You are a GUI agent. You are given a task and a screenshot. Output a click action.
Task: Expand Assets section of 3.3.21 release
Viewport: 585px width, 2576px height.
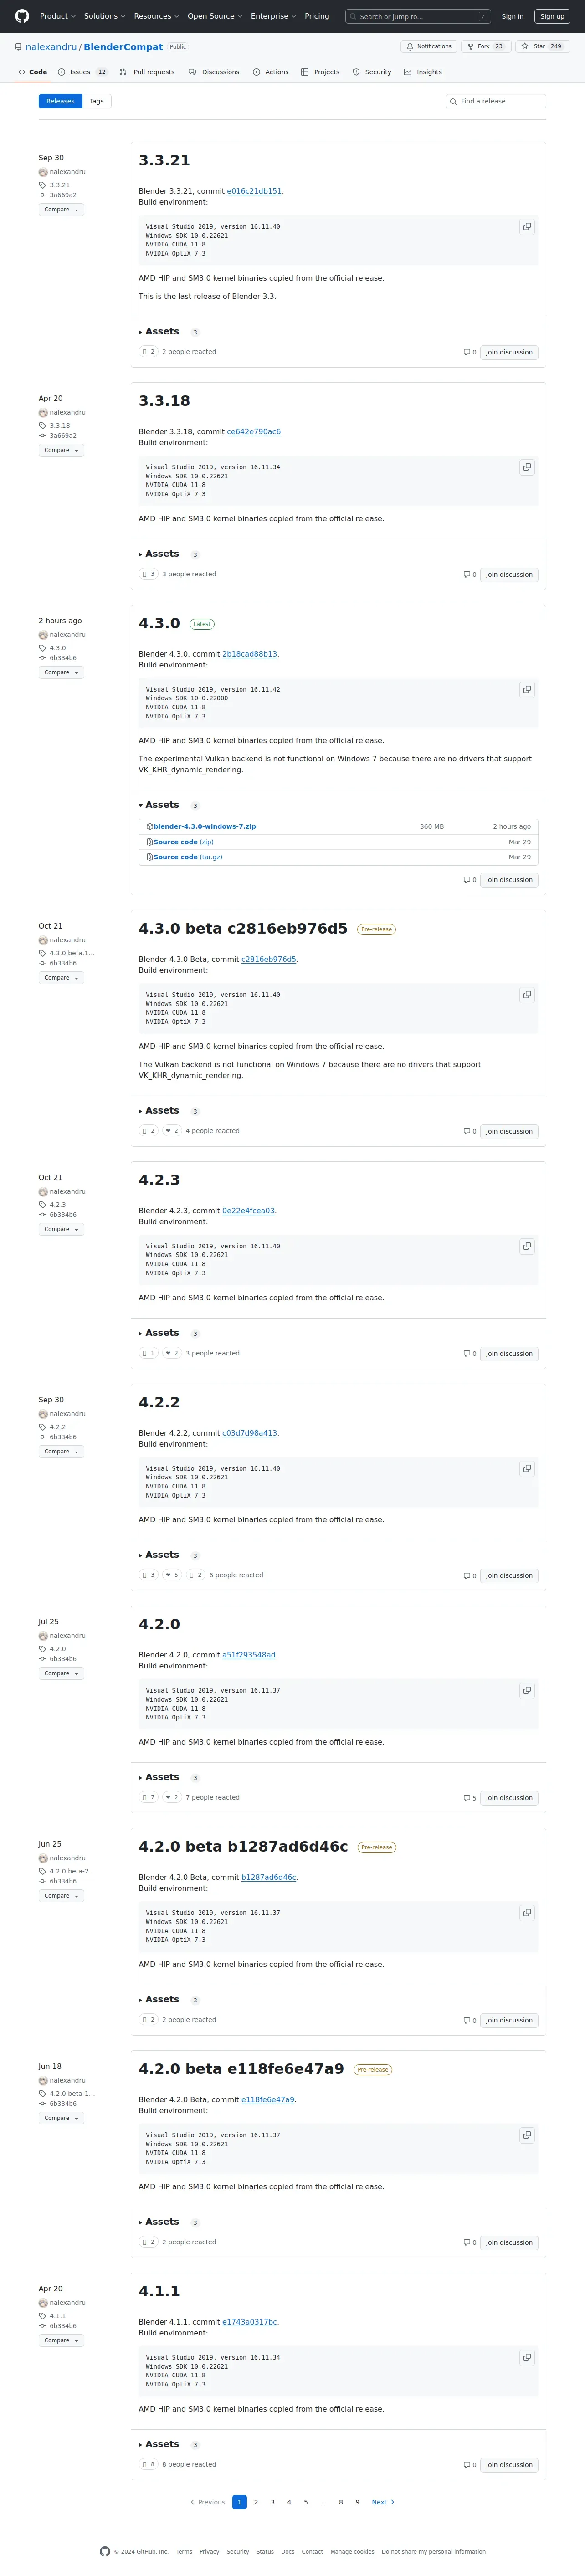[160, 332]
